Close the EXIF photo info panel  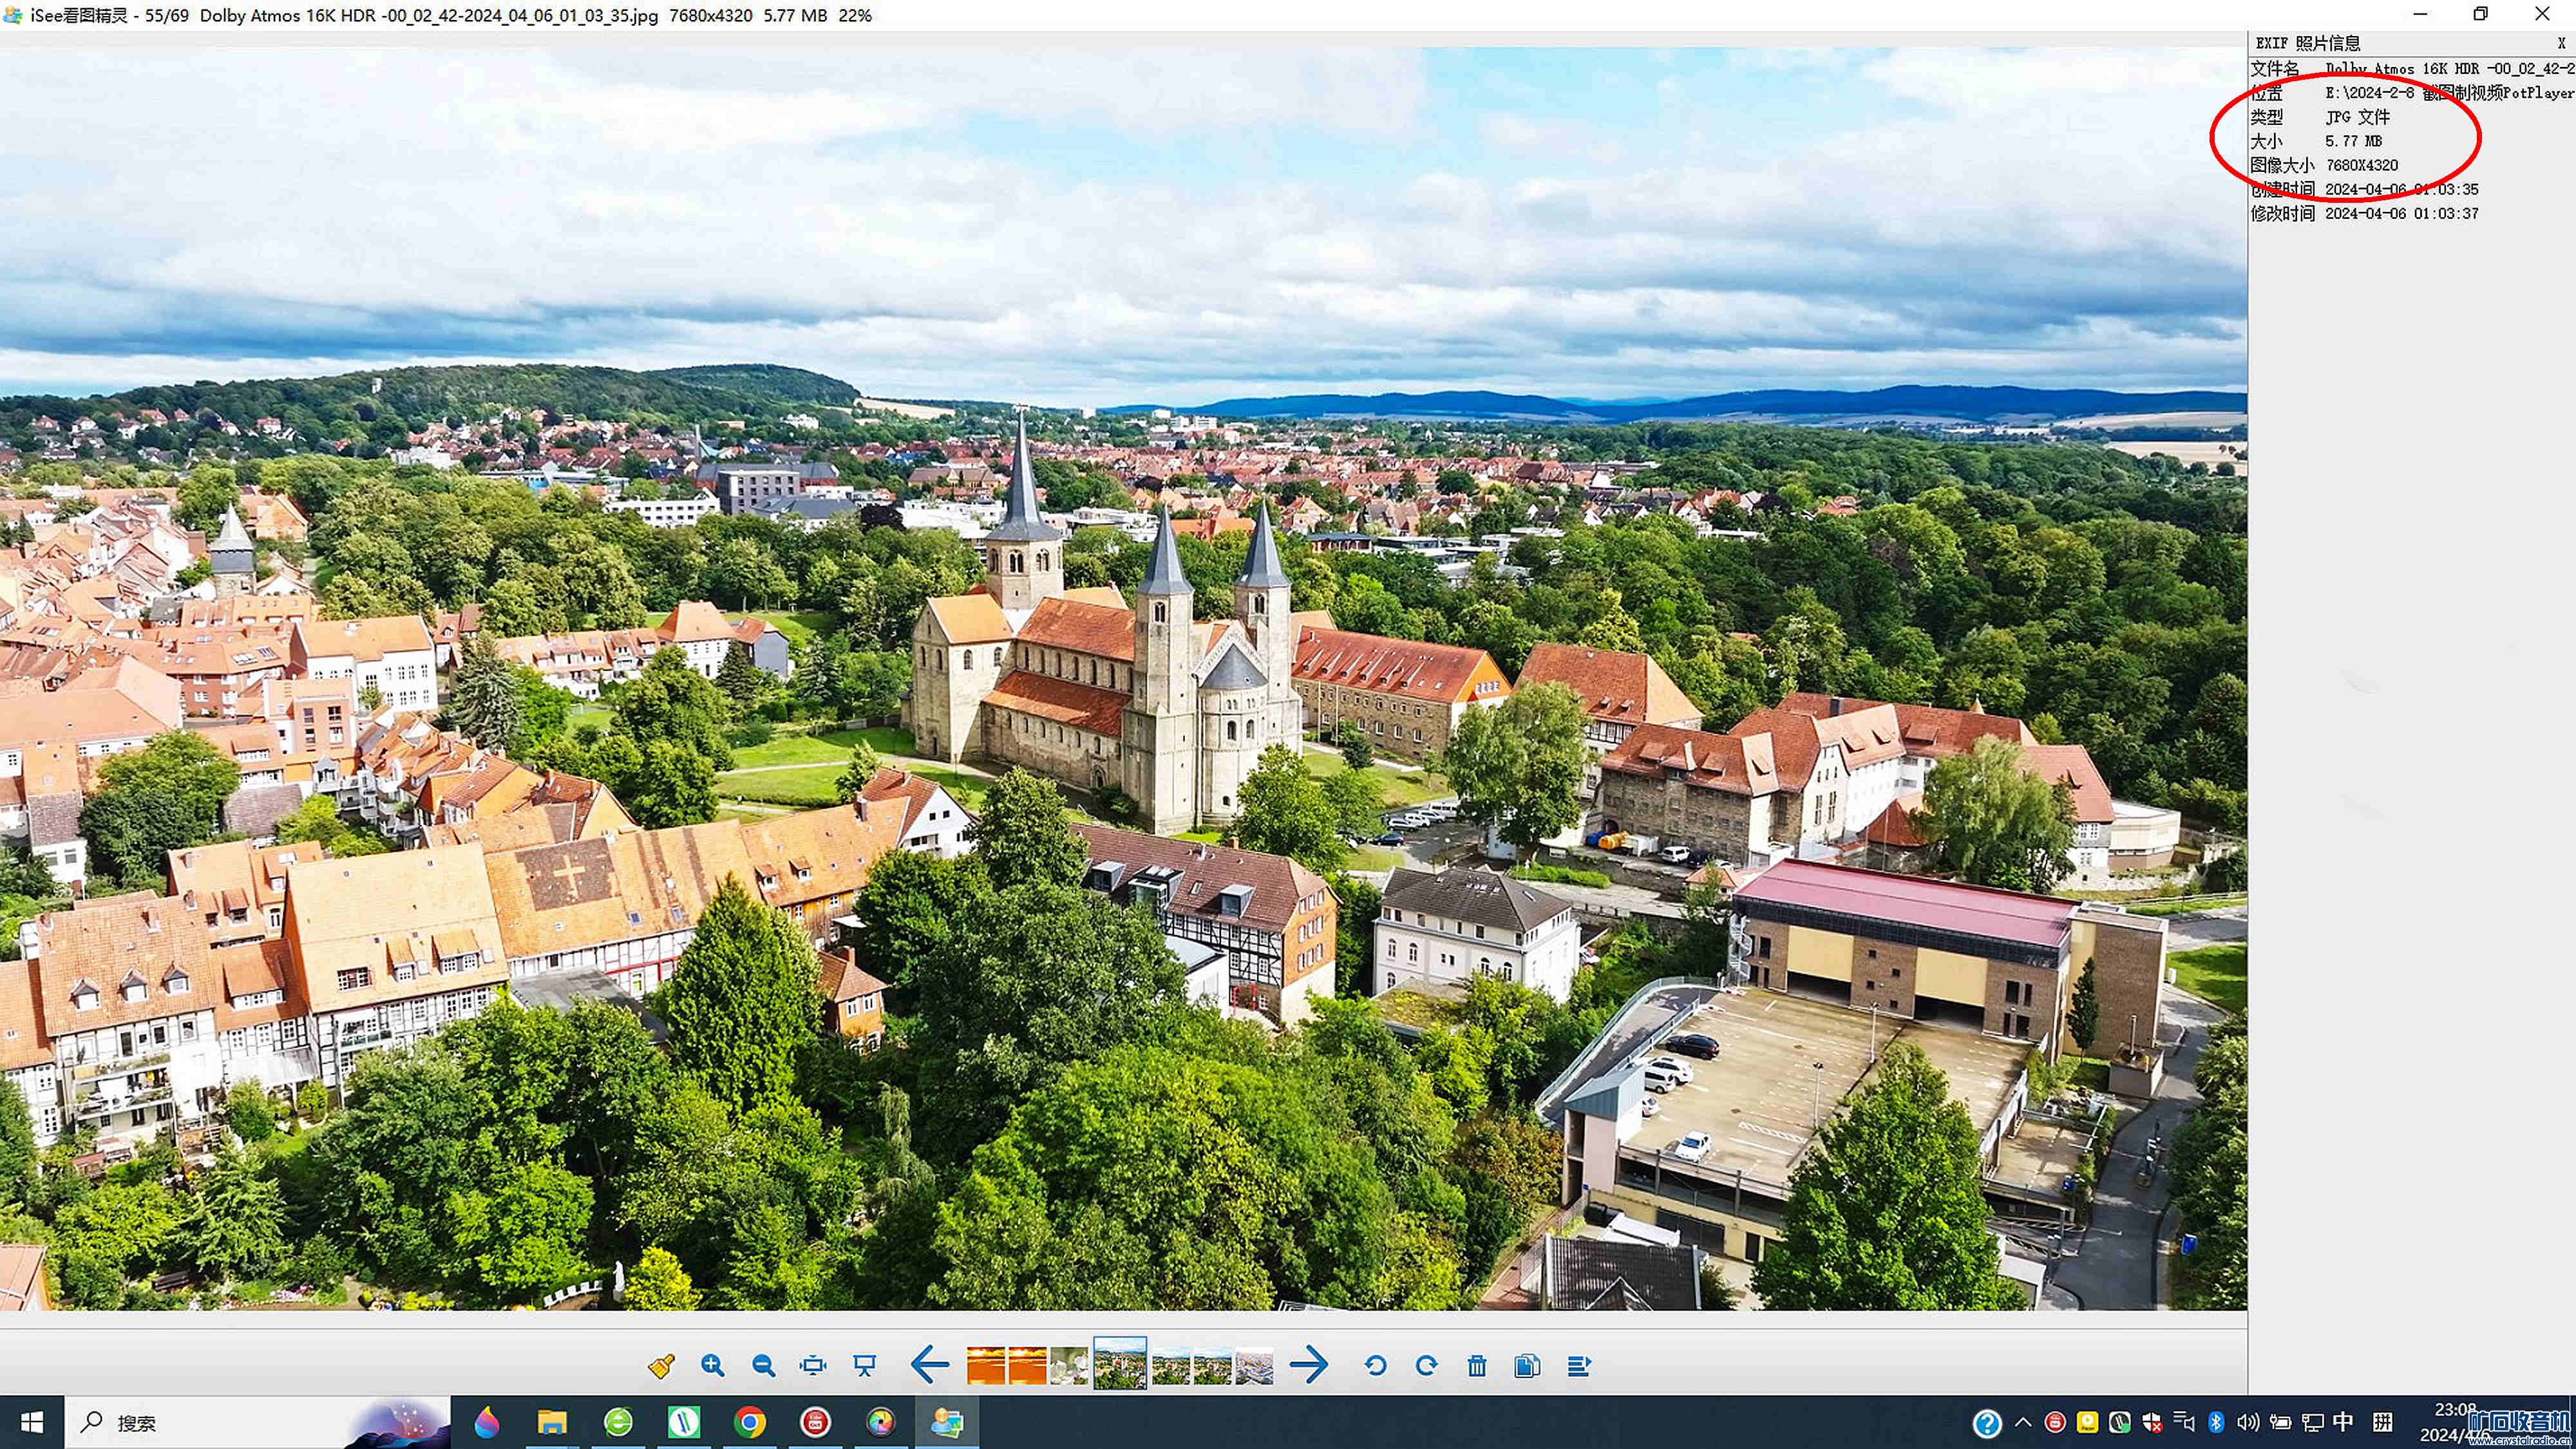coord(2561,43)
